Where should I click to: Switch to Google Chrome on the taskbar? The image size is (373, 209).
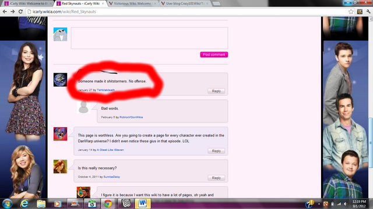(x=108, y=204)
